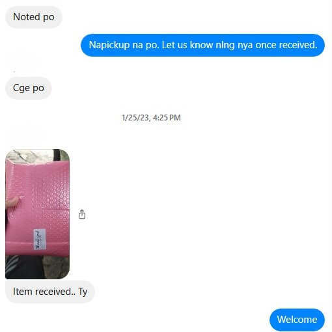Click the "Cge po" message bubble
This screenshot has width=332, height=332.
29,88
